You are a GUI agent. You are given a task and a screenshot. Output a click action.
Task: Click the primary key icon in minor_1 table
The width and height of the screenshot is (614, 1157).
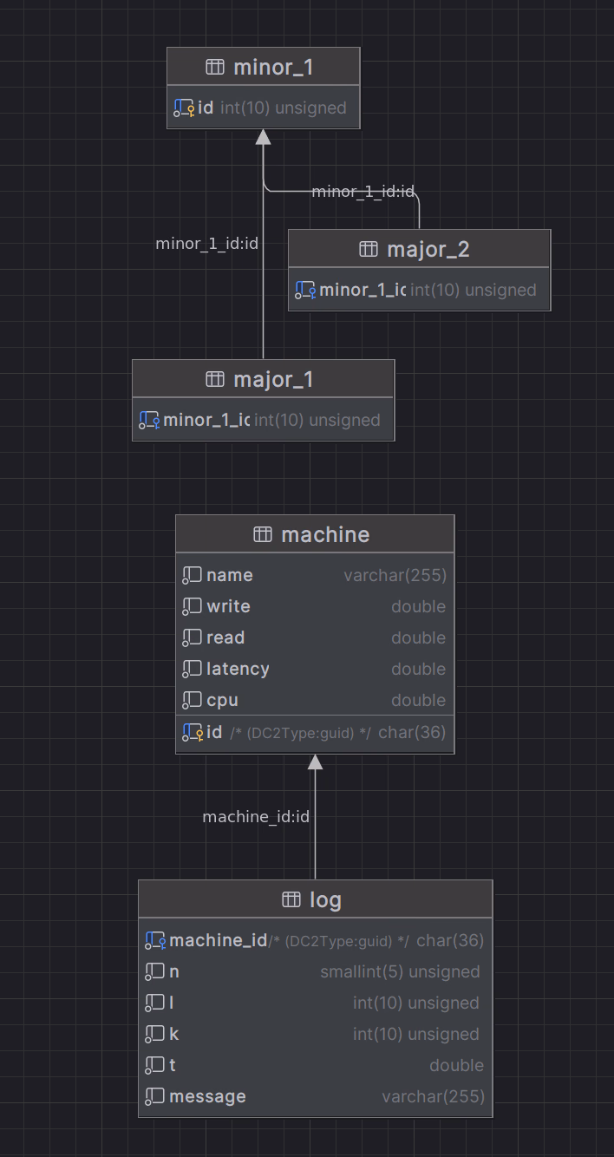[184, 108]
